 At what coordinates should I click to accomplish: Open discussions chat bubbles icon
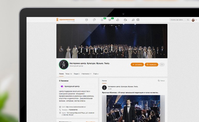(94, 20)
